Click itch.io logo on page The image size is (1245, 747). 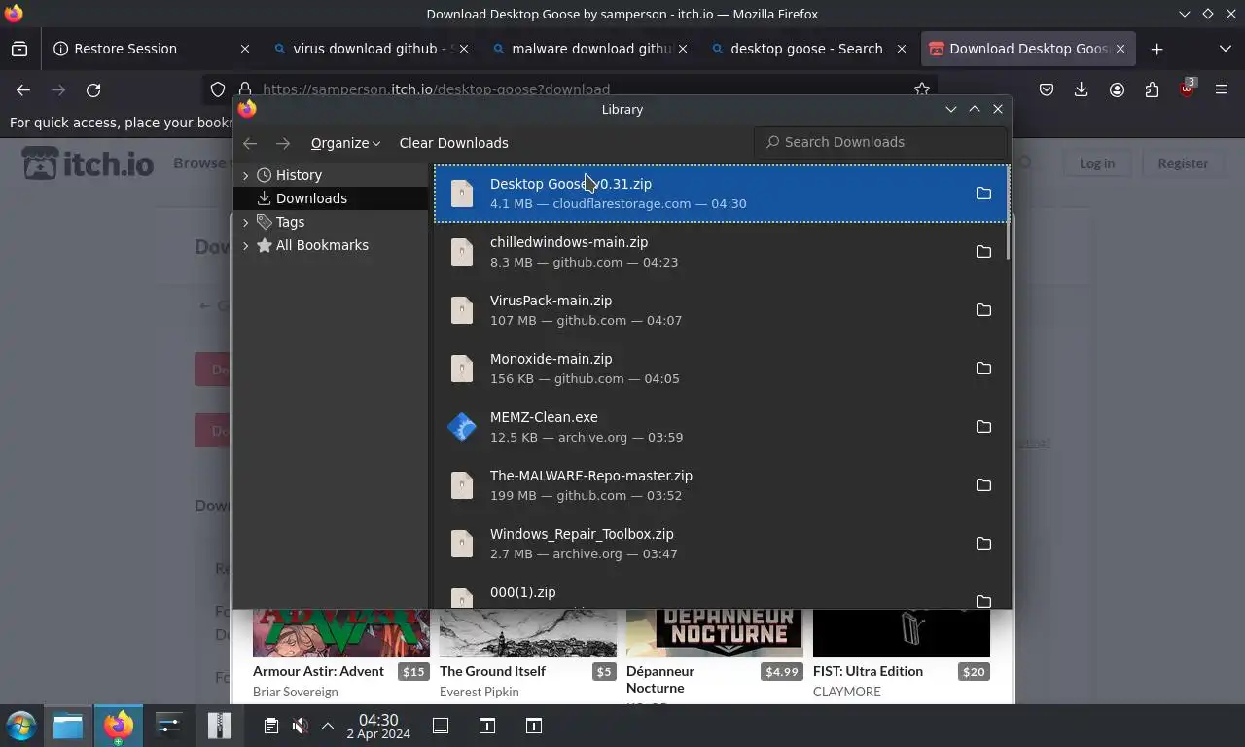[88, 163]
